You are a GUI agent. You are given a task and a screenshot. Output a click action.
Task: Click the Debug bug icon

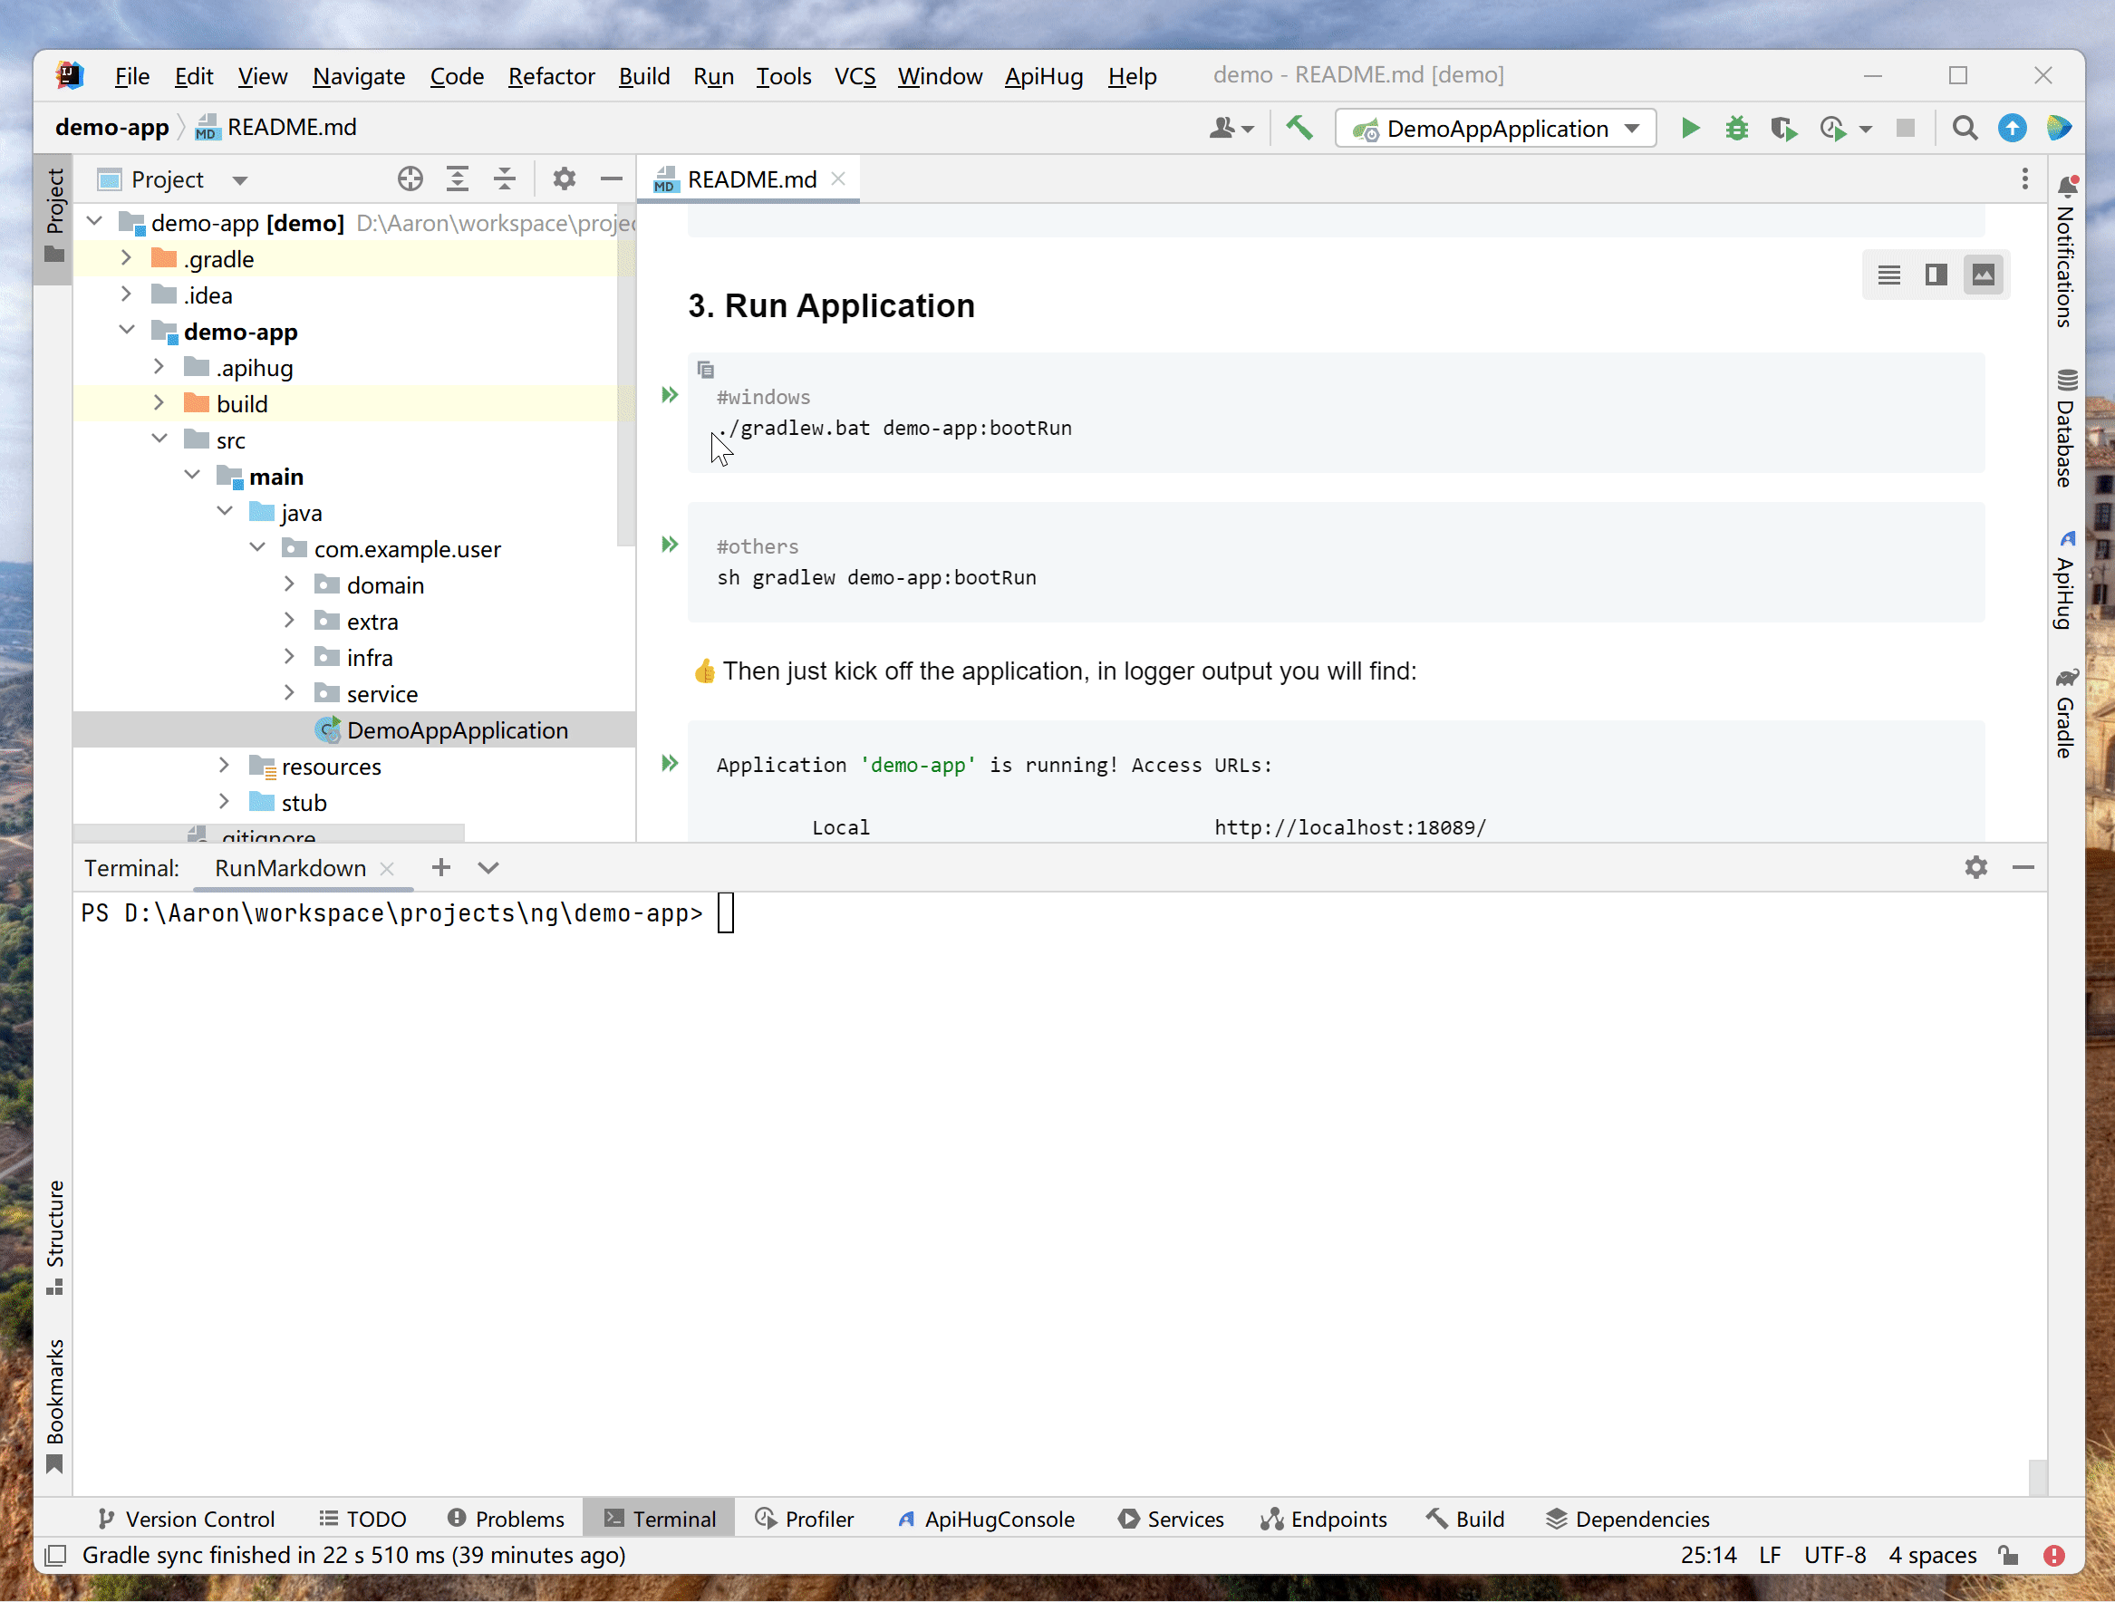1736,128
